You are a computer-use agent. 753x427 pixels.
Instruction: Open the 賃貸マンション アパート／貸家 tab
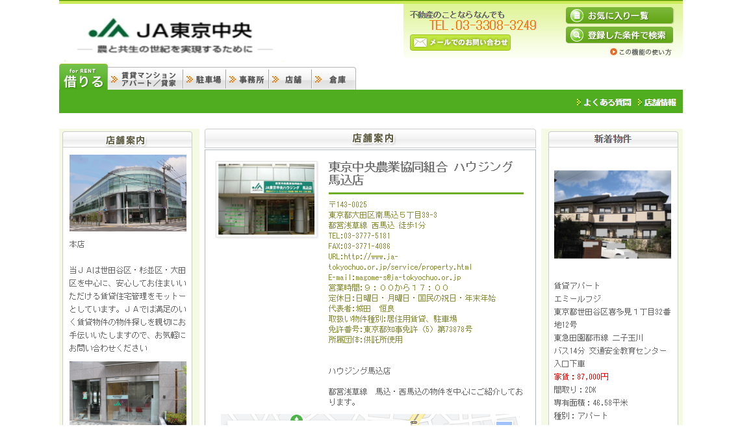tap(146, 79)
